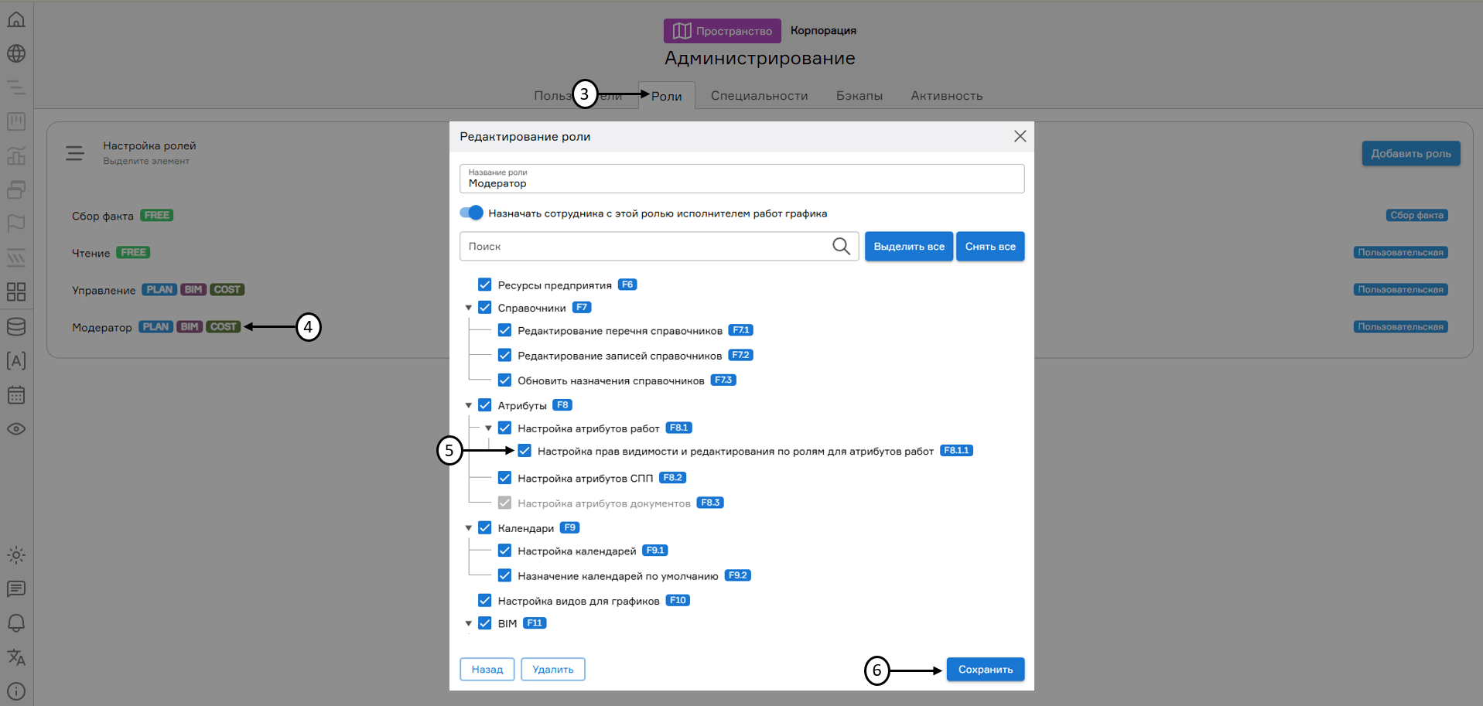Click the Удалить button
Viewport: 1483px width, 706px height.
click(x=552, y=670)
